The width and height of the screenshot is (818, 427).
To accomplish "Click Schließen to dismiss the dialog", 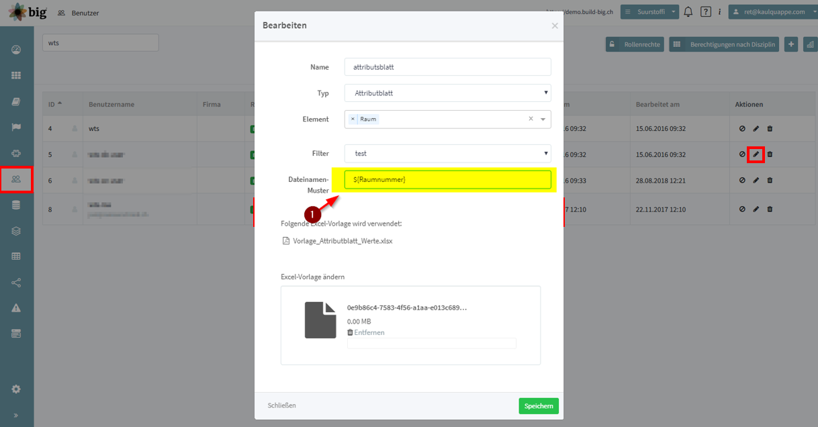I will pos(281,406).
